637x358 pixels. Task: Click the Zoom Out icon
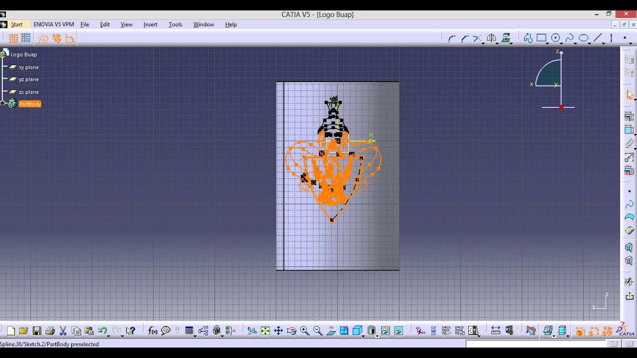pos(318,331)
